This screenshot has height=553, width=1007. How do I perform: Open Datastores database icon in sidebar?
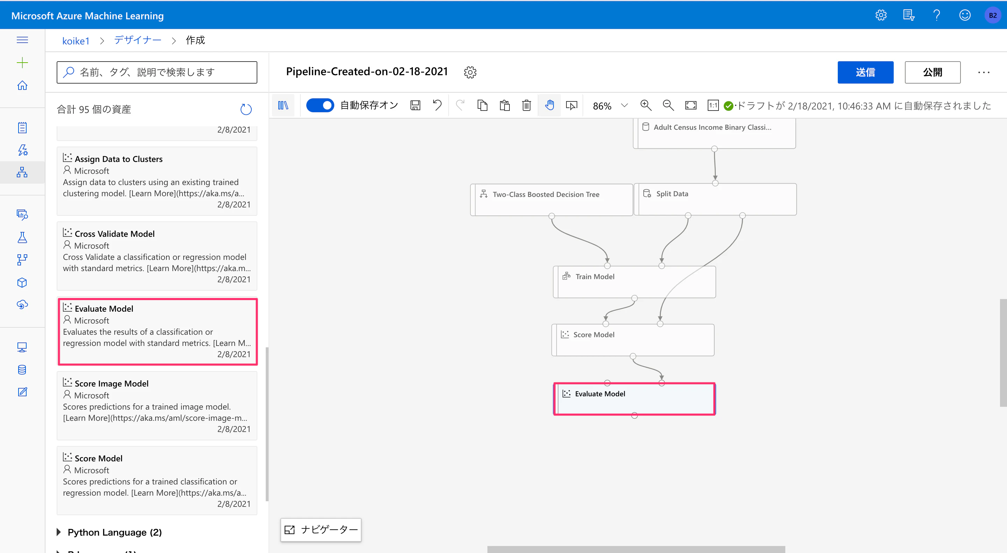(x=22, y=370)
